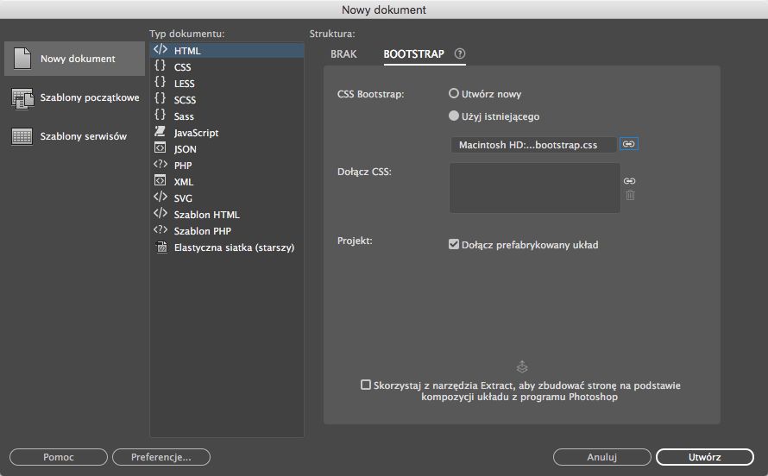Enable the Skorzystaj z narzędzia Extract checkbox
Viewport: 768px width, 476px height.
tap(365, 385)
